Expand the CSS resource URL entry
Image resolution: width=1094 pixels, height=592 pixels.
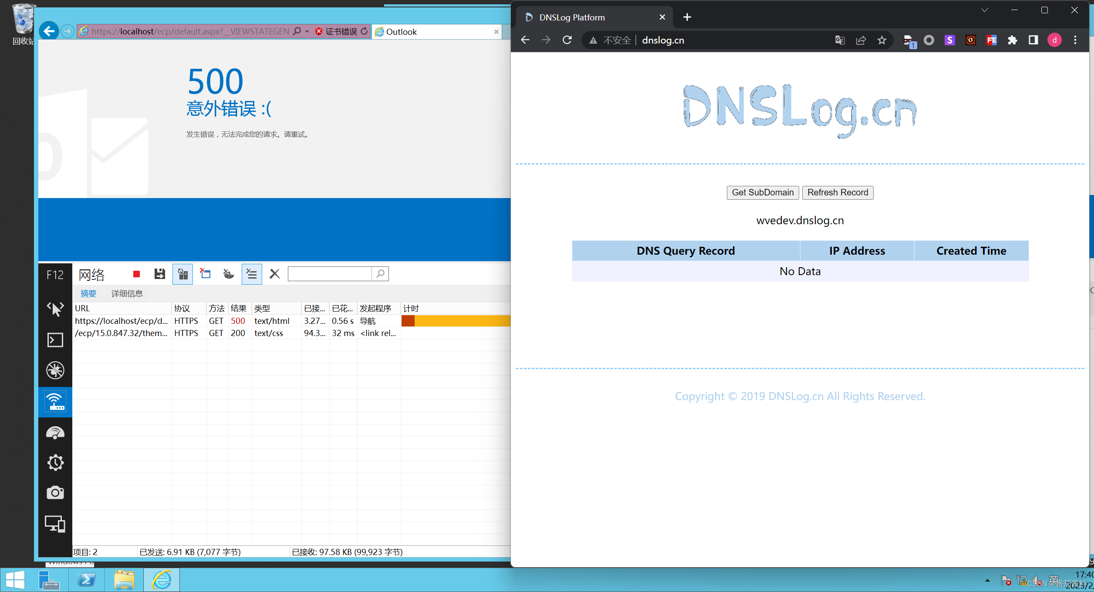tap(121, 333)
